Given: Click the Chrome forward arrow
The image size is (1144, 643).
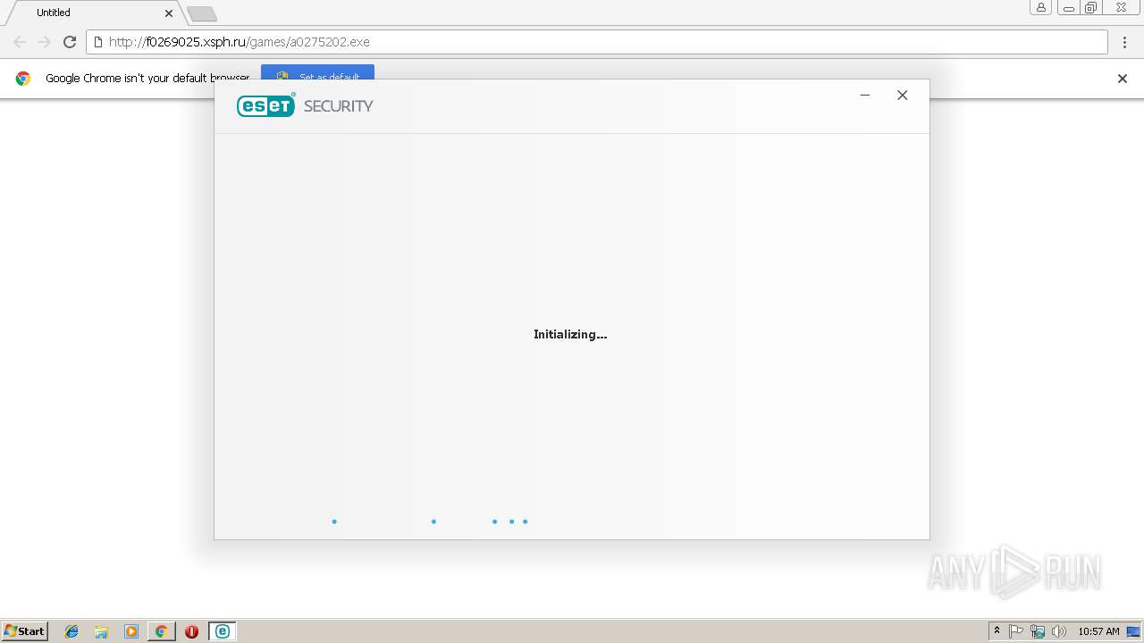Looking at the screenshot, I should click(x=45, y=42).
